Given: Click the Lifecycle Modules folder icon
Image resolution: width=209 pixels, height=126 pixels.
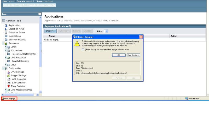Looking at the screenshot, I should tap(6, 40).
